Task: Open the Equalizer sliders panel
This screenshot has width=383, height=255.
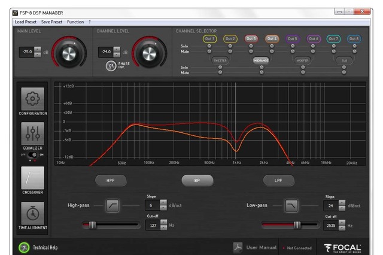Action: point(33,135)
